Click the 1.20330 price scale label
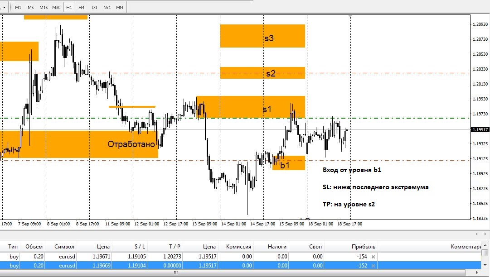Image resolution: width=490 pixels, height=277 pixels. click(480, 69)
